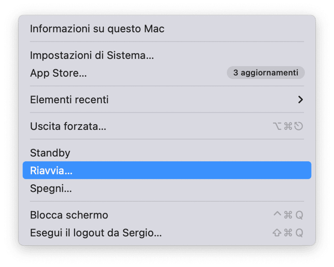Click the Q letter in Blocca schermo shortcut

point(299,215)
